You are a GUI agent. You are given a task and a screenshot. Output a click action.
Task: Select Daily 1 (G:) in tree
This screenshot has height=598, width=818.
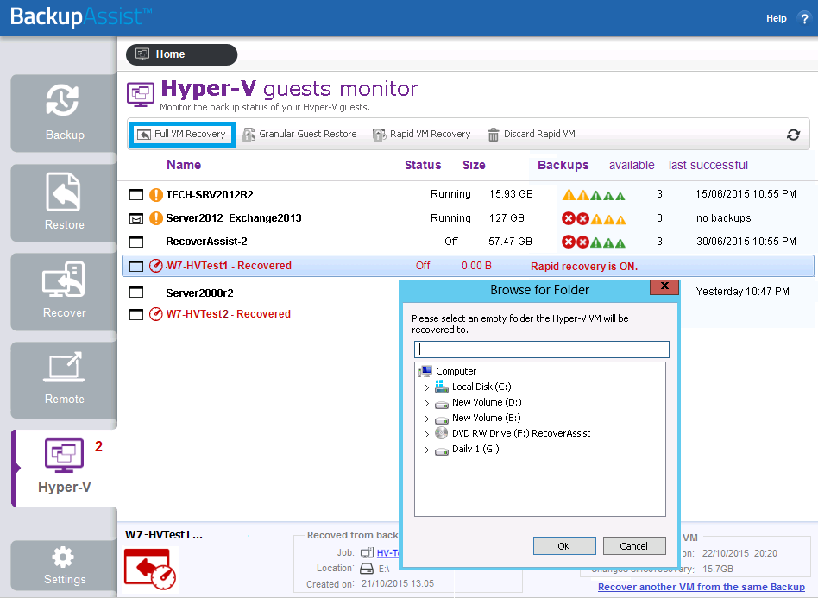click(x=475, y=449)
